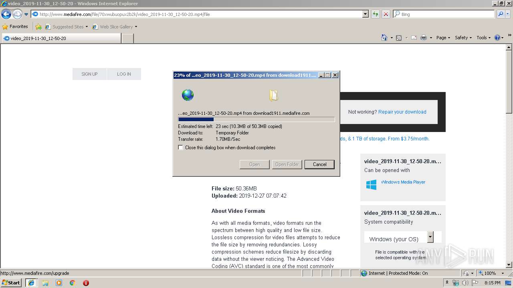The width and height of the screenshot is (513, 288).
Task: Show hidden tray icons arrow
Action: tap(447, 283)
